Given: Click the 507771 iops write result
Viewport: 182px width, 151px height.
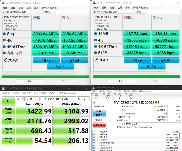Looking at the screenshot, I should click(166, 47).
